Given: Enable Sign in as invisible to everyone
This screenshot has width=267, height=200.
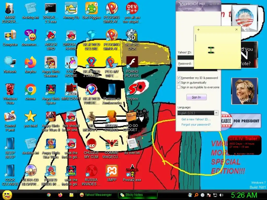Looking at the screenshot, I should pos(179,87).
